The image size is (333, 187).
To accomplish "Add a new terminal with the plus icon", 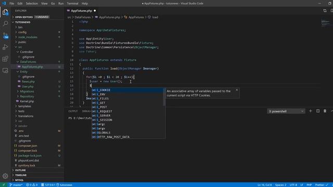I will click(x=311, y=111).
